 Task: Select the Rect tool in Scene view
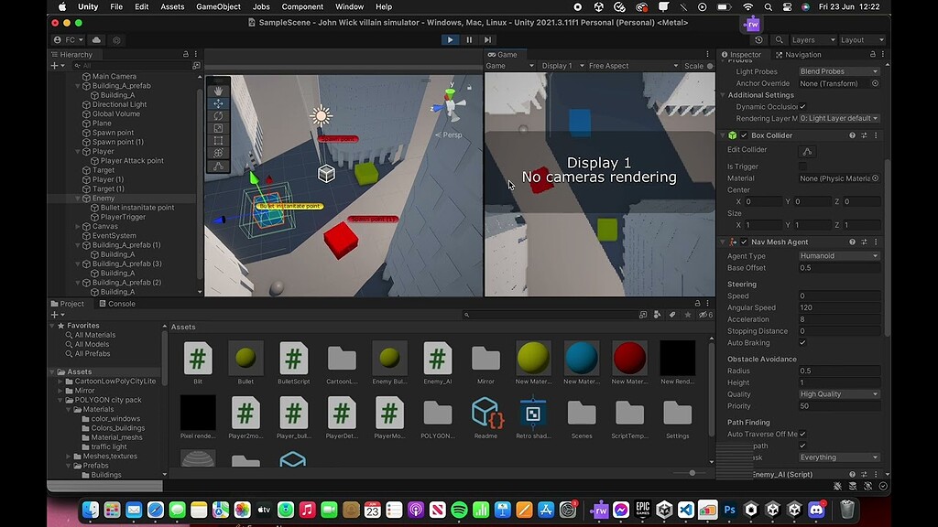pyautogui.click(x=218, y=141)
